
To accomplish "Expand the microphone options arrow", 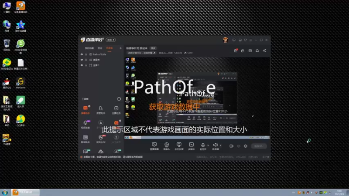I will 208,145.
